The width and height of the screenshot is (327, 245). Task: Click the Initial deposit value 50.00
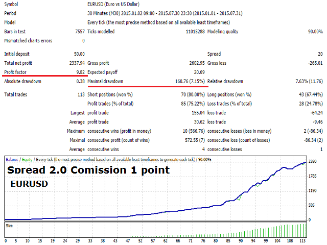coord(79,54)
